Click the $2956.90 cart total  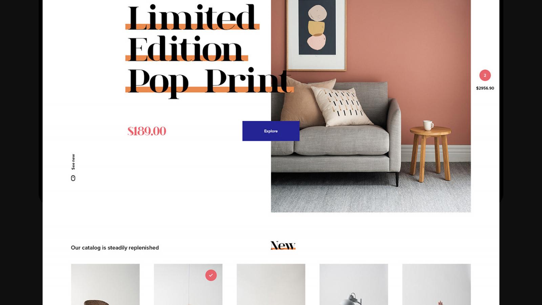point(485,88)
